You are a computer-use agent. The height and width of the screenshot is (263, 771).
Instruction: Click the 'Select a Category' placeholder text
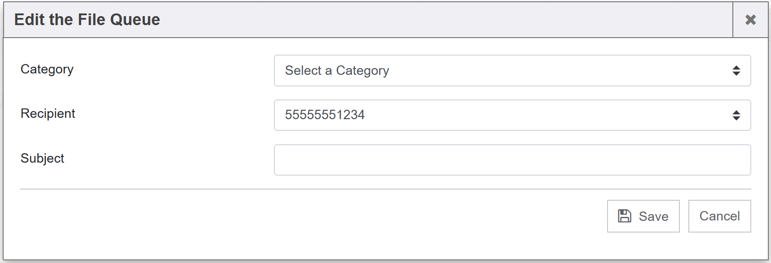(337, 71)
